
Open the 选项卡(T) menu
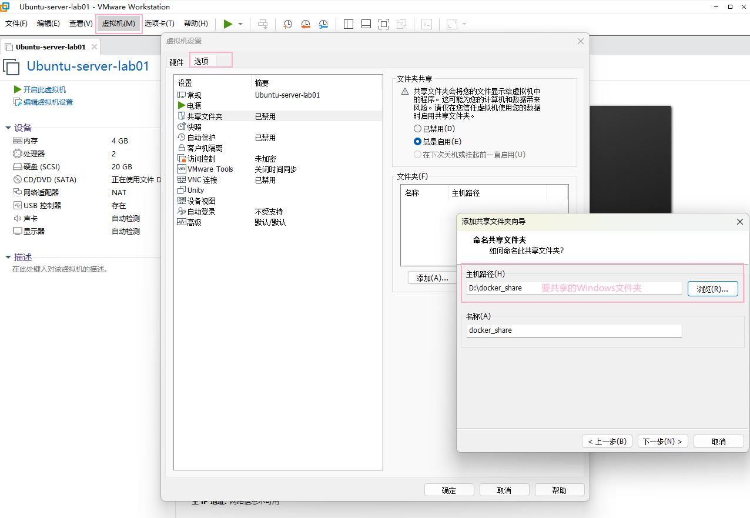click(x=159, y=24)
